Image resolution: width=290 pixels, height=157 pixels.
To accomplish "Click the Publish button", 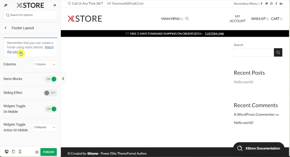I will click(49, 152).
